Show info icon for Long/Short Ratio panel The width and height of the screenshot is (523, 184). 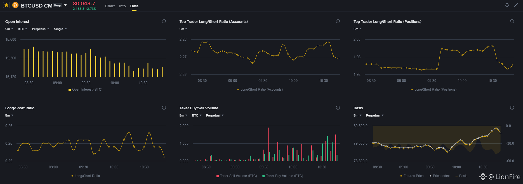coord(164,108)
